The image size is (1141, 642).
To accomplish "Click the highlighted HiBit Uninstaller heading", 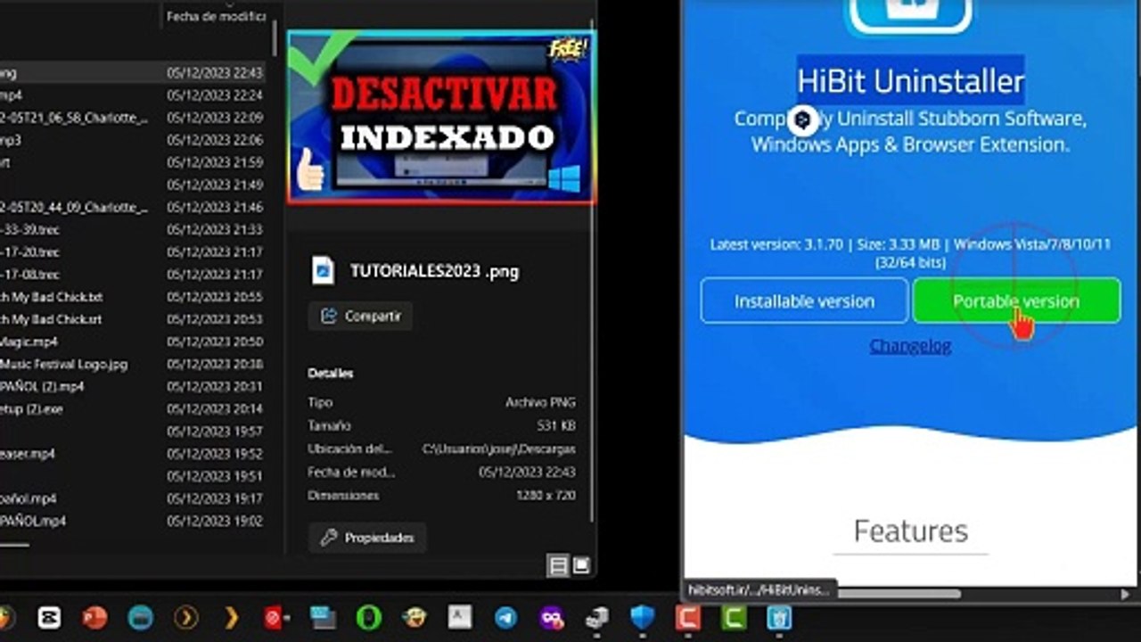I will [910, 81].
